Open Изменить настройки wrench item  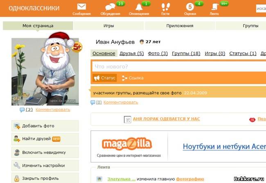click(45, 165)
